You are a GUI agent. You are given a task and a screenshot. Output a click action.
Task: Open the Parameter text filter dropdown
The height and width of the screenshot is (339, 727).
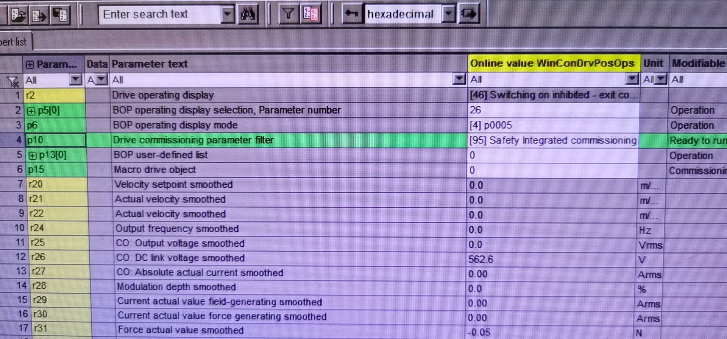tap(459, 79)
